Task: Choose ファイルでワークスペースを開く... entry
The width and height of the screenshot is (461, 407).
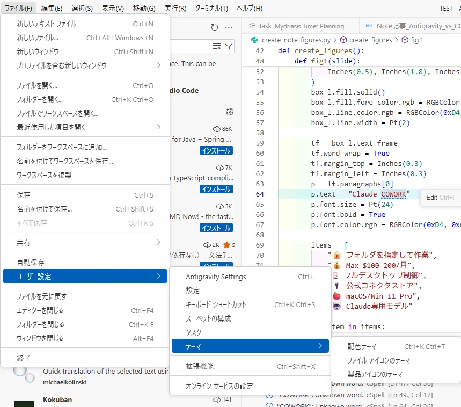Action: pyautogui.click(x=85, y=113)
